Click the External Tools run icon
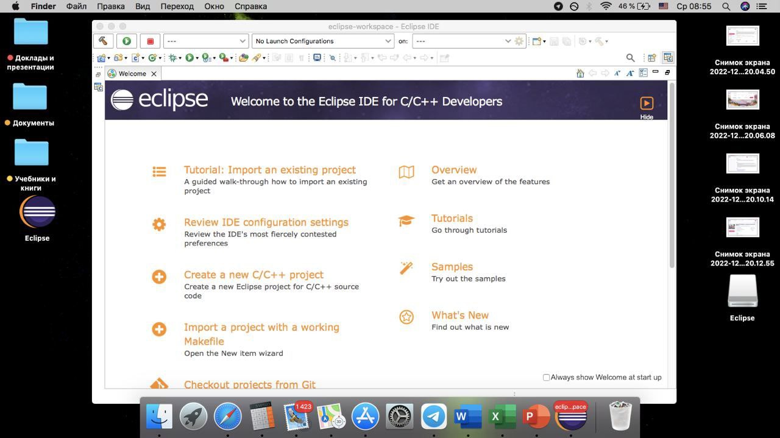This screenshot has height=438, width=780. click(224, 58)
